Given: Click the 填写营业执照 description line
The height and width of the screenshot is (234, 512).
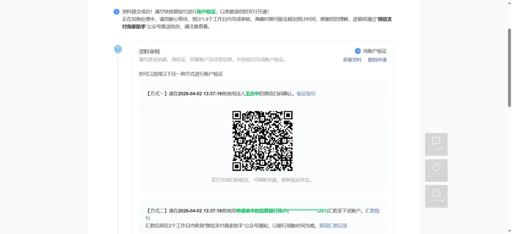Looking at the screenshot, I should pyautogui.click(x=212, y=60).
